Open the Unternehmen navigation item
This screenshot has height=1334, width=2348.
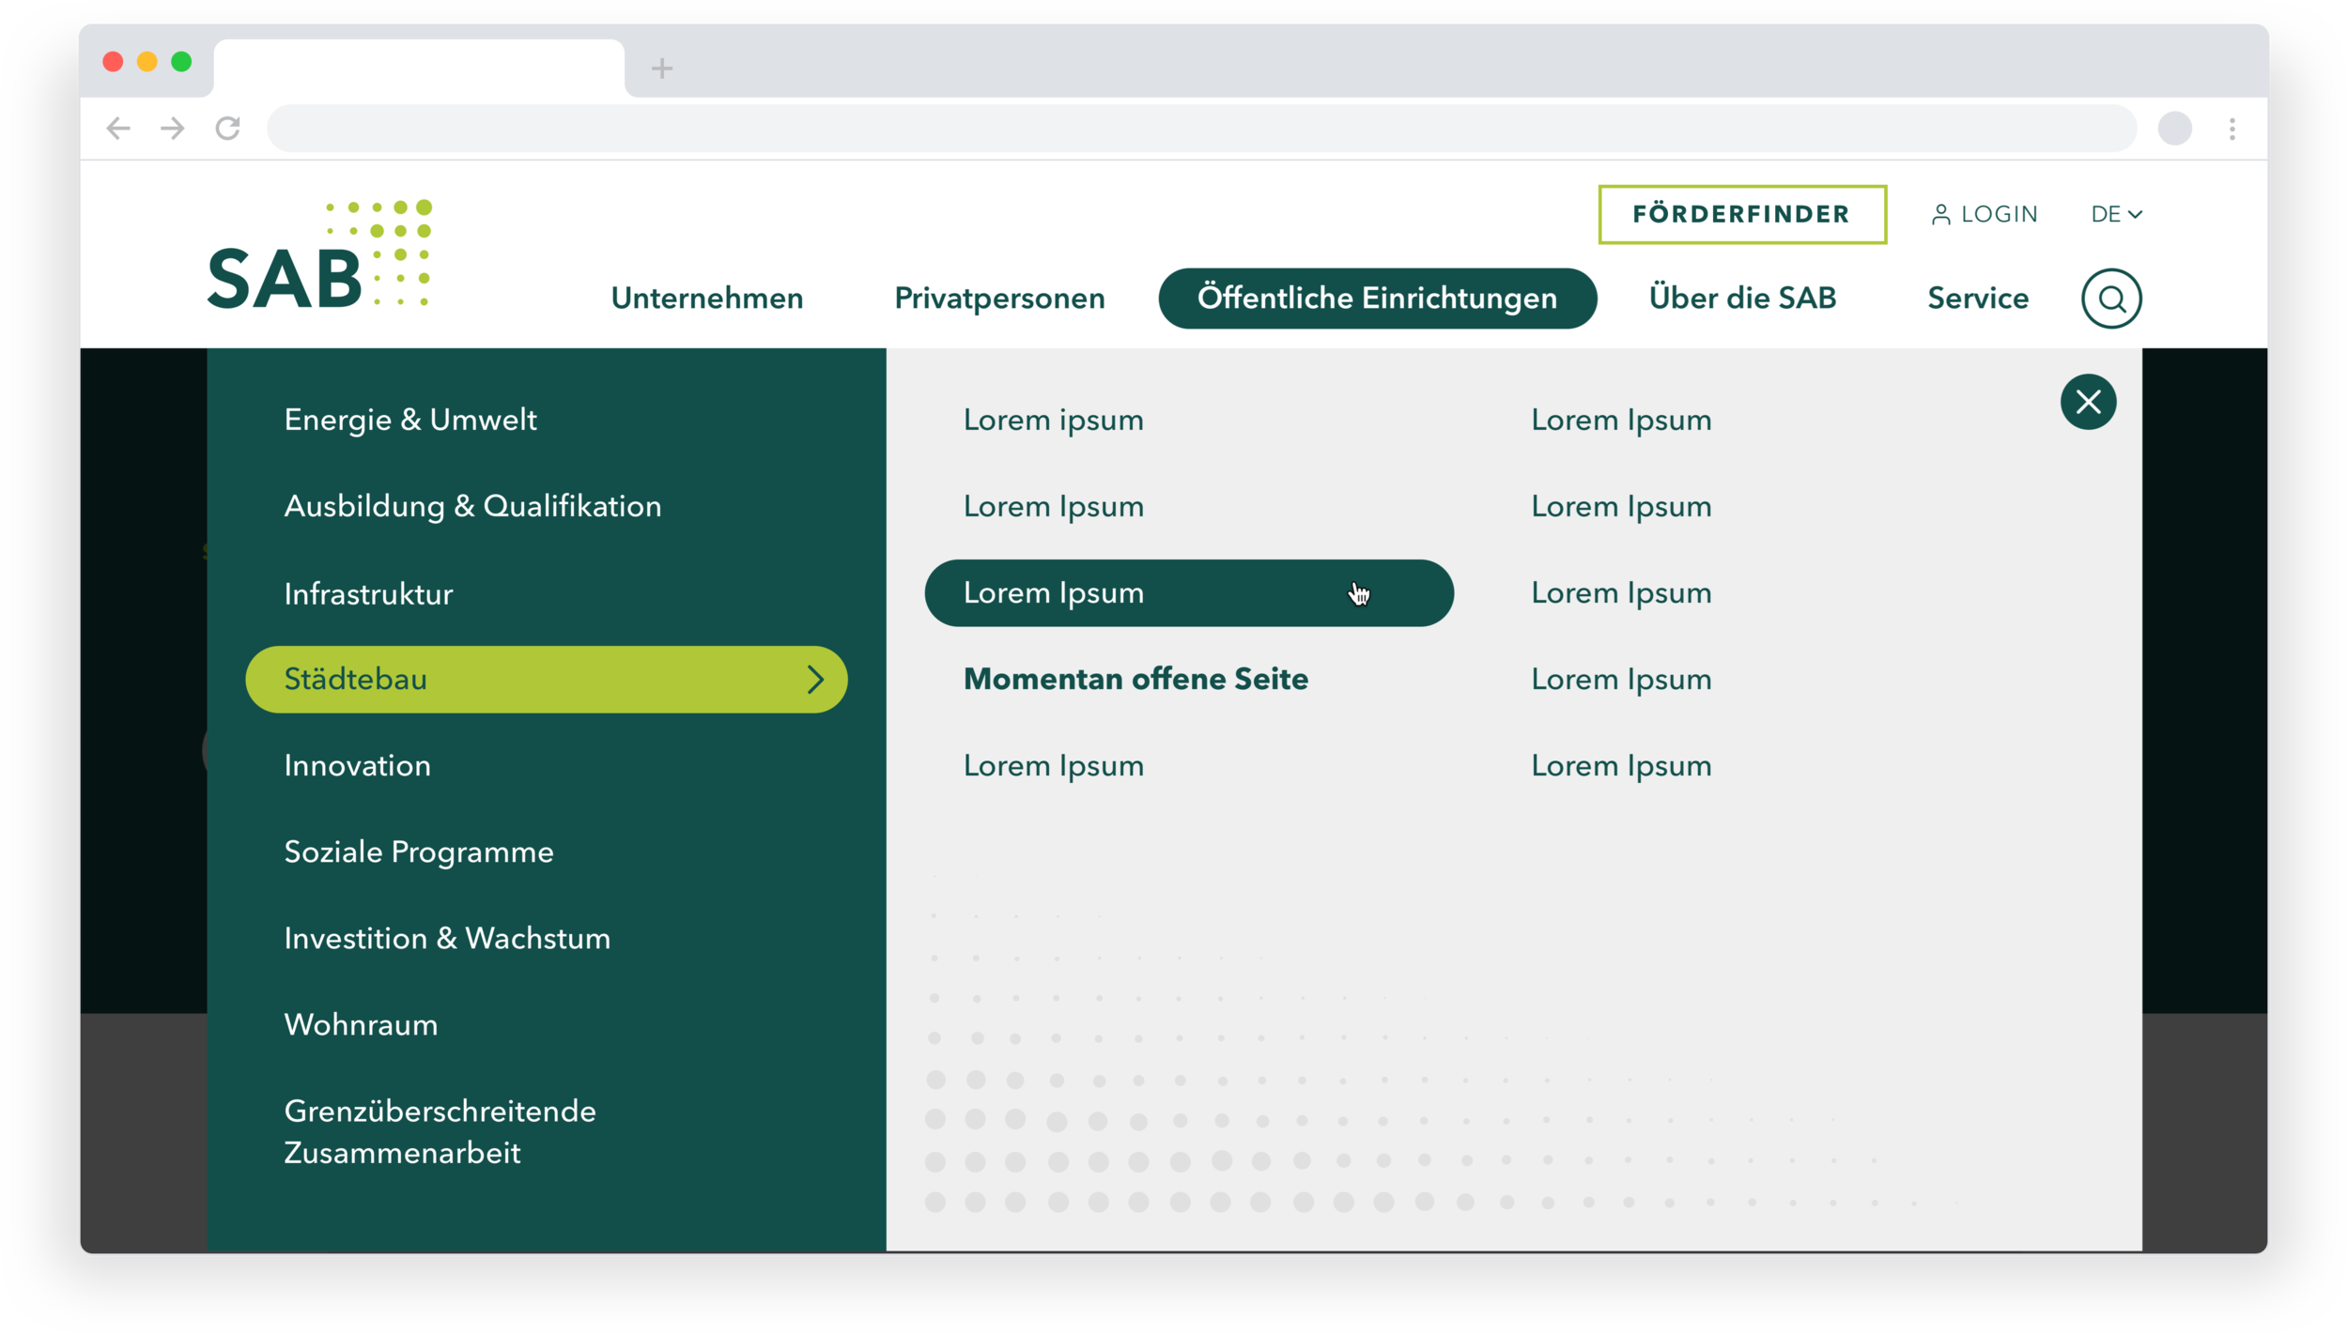(706, 299)
